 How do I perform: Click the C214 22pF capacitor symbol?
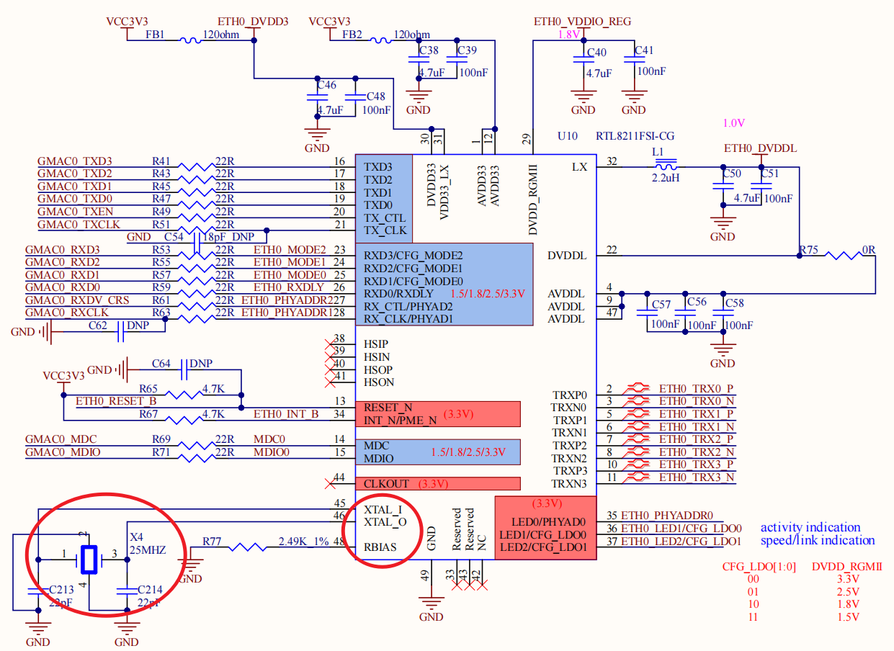126,590
